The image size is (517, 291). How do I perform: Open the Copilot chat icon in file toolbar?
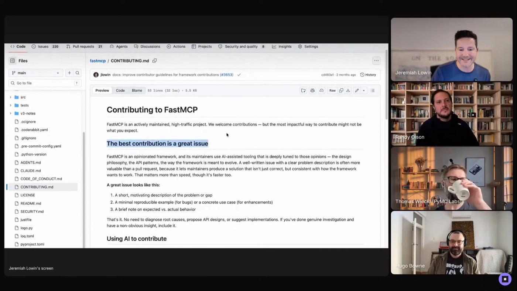coord(312,91)
